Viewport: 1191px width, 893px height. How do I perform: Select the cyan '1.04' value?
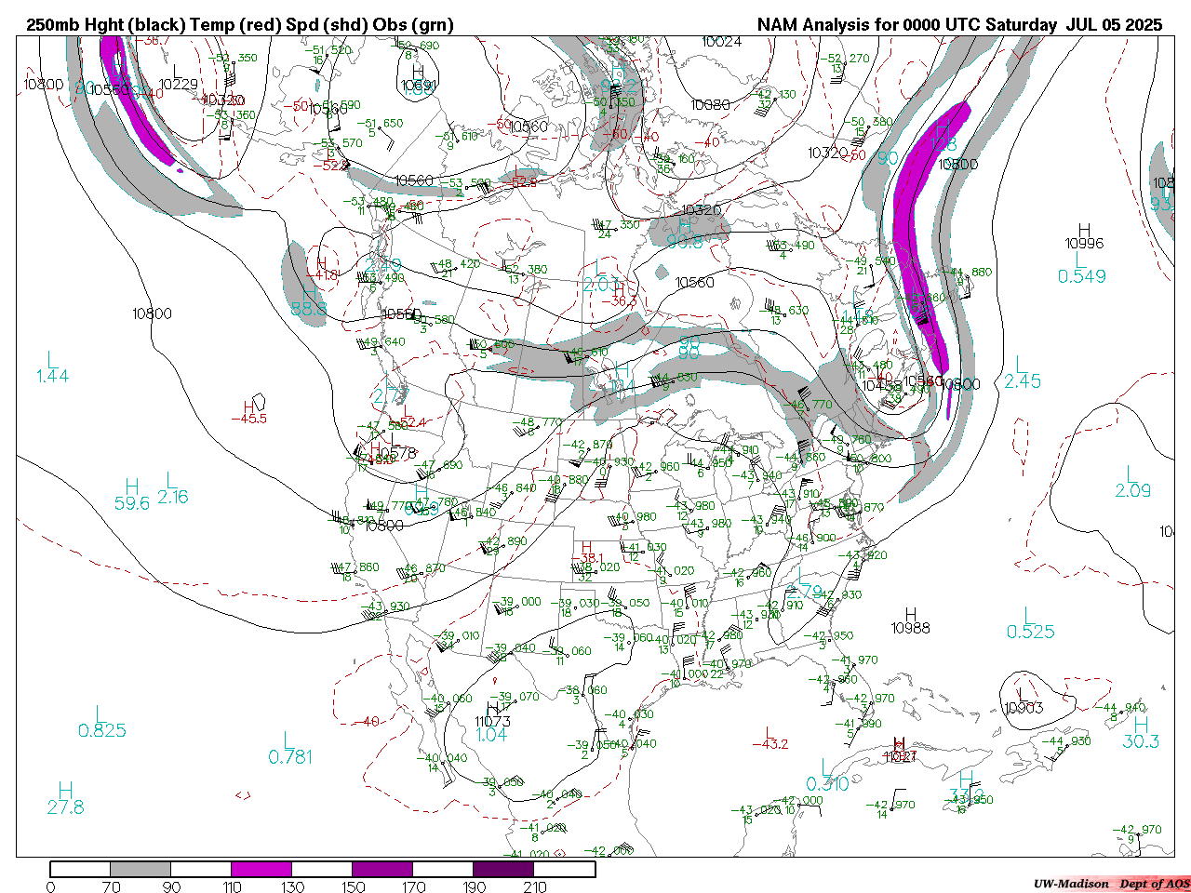pyautogui.click(x=491, y=735)
